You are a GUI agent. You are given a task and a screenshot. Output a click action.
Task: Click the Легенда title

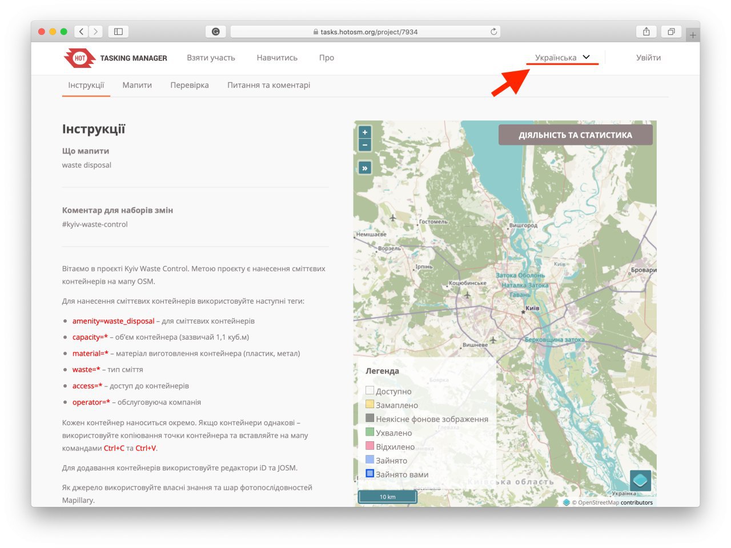click(x=382, y=370)
